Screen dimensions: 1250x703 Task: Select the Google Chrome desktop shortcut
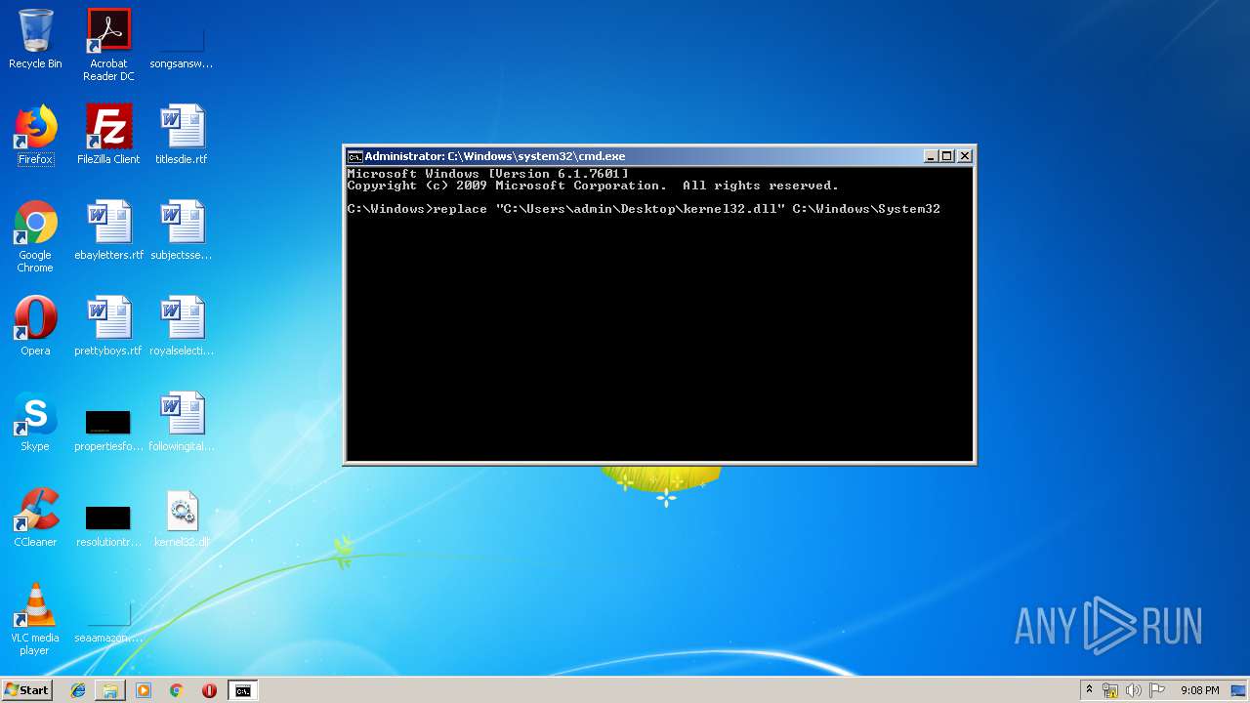[x=35, y=237]
